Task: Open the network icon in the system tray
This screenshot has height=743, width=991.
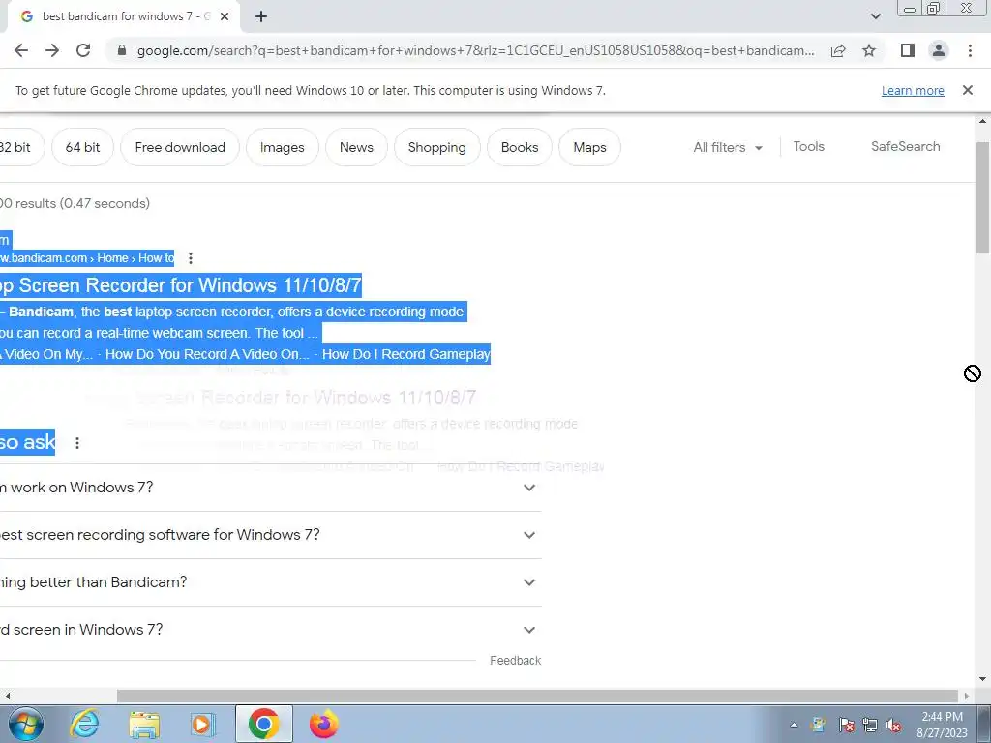Action: click(870, 725)
